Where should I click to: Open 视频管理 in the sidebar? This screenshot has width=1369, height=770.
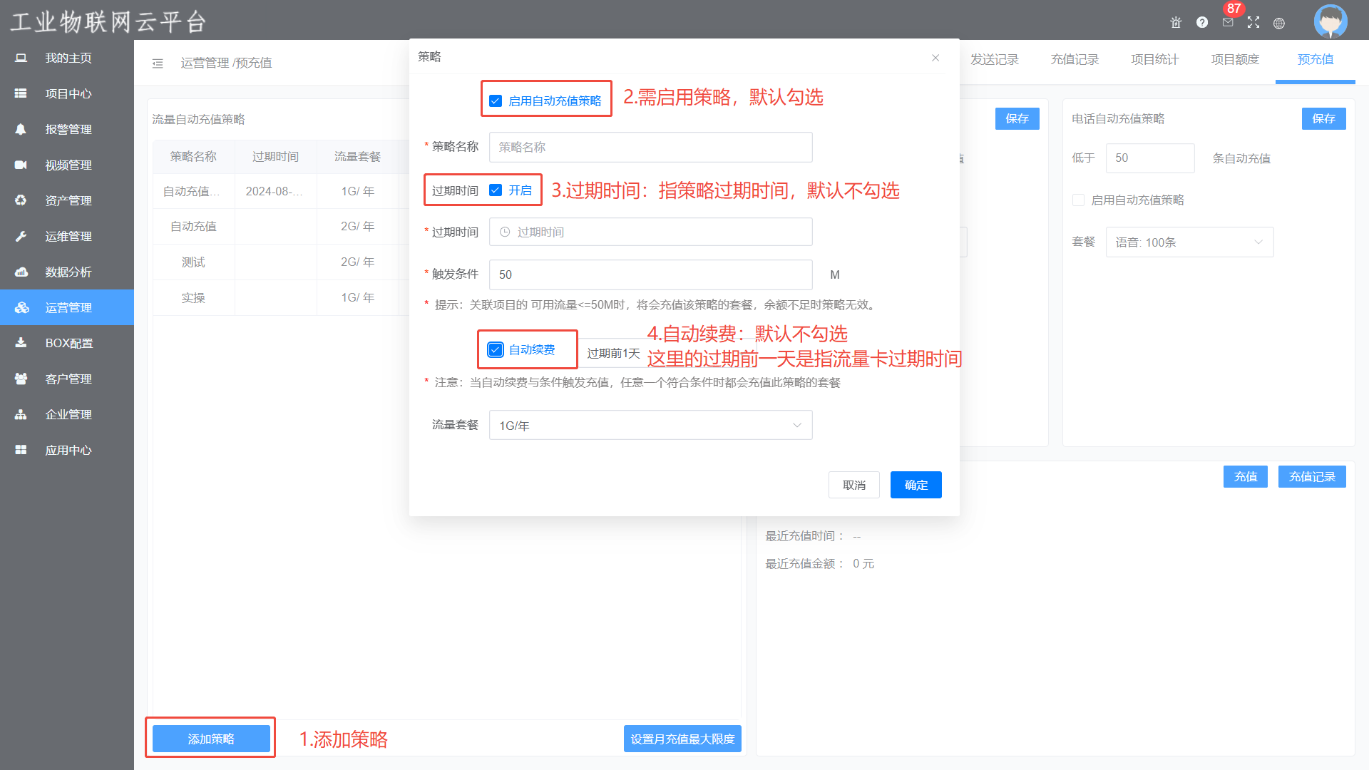[68, 165]
